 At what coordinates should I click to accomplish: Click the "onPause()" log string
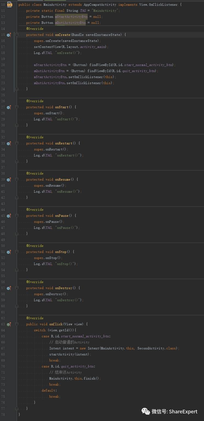(x=66, y=228)
